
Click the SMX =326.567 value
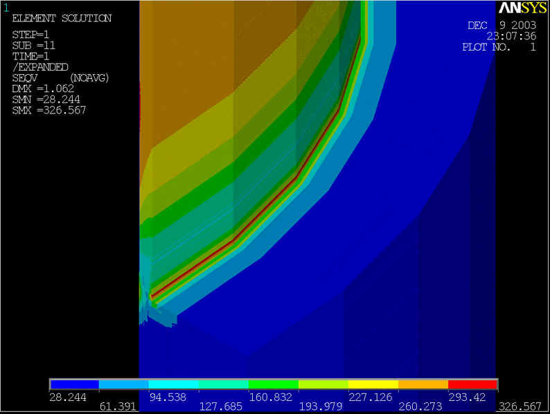(x=49, y=111)
